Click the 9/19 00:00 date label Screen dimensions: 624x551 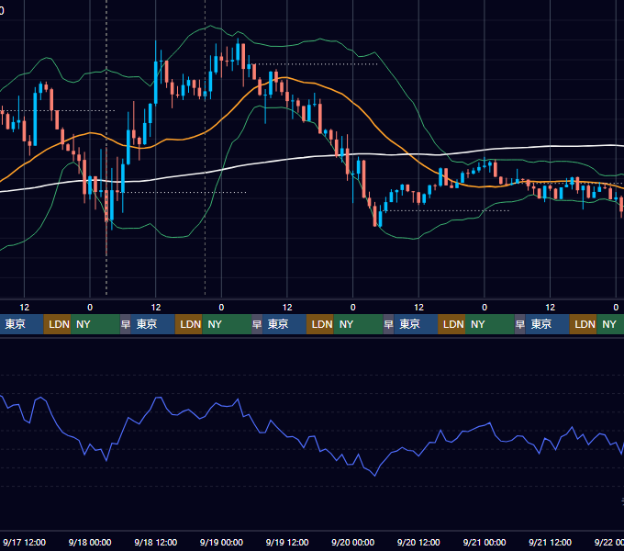[221, 542]
